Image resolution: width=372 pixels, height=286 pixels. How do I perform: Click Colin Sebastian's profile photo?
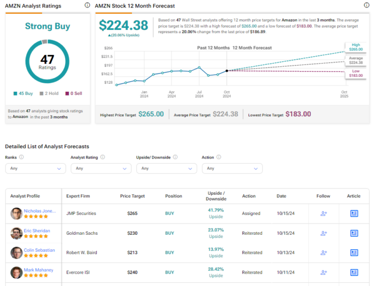click(x=17, y=253)
